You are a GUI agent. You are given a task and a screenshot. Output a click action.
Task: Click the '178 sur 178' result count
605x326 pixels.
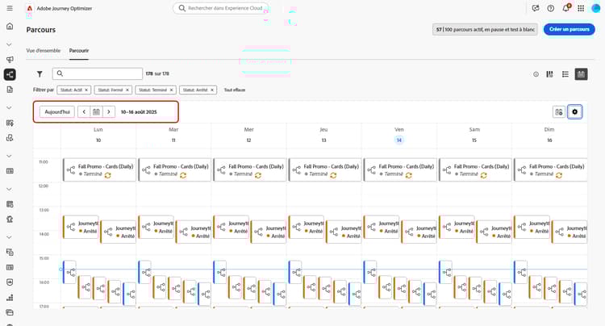pyautogui.click(x=157, y=73)
